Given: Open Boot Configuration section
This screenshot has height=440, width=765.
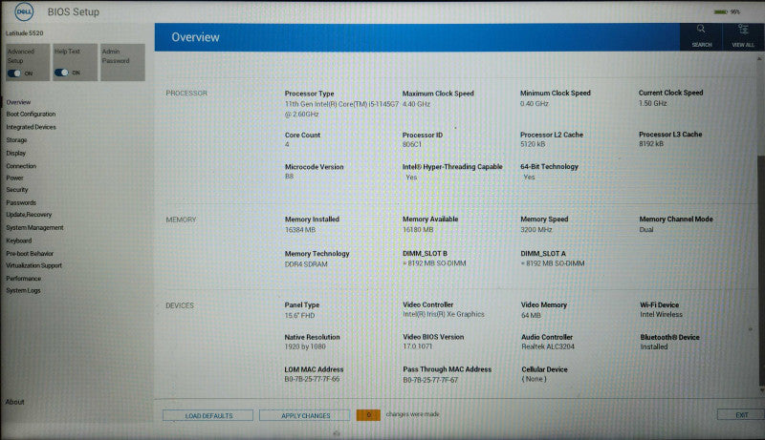Looking at the screenshot, I should [31, 114].
